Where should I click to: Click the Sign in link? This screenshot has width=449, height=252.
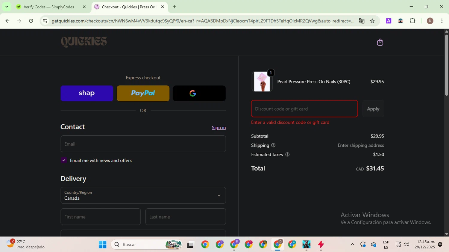(x=219, y=128)
